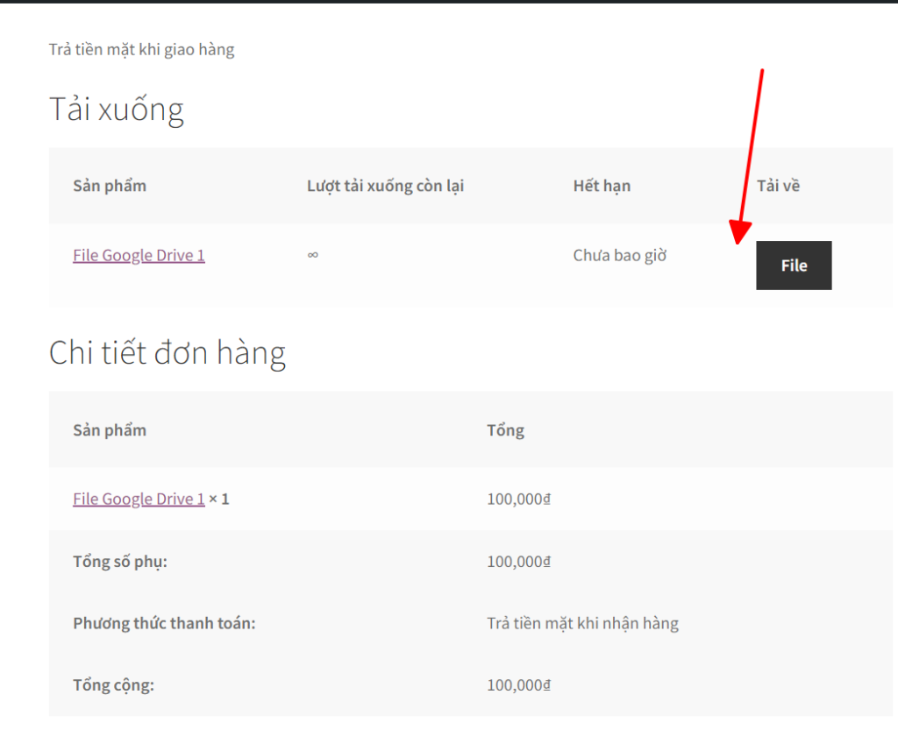Select the "Chi tiết đơn hàng" heading
Viewport: 898px width, 730px height.
point(167,353)
